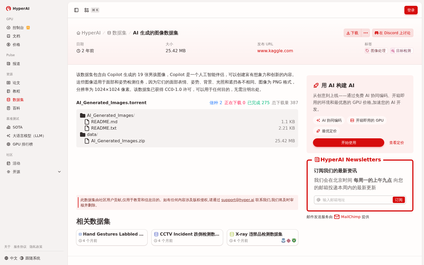Expand the 开源 section chevron
The height and width of the screenshot is (265, 424).
tap(59, 172)
